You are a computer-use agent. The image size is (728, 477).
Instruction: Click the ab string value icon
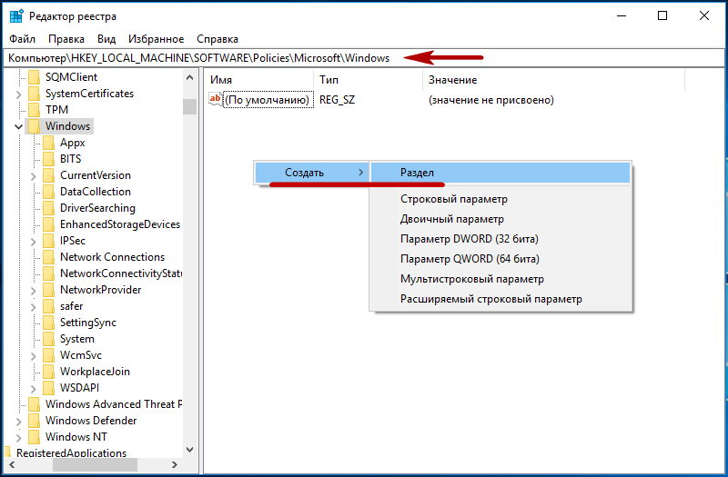pyautogui.click(x=216, y=99)
